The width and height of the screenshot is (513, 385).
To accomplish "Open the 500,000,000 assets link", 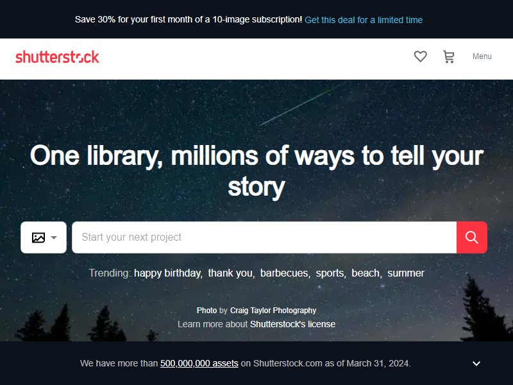I will 199,363.
